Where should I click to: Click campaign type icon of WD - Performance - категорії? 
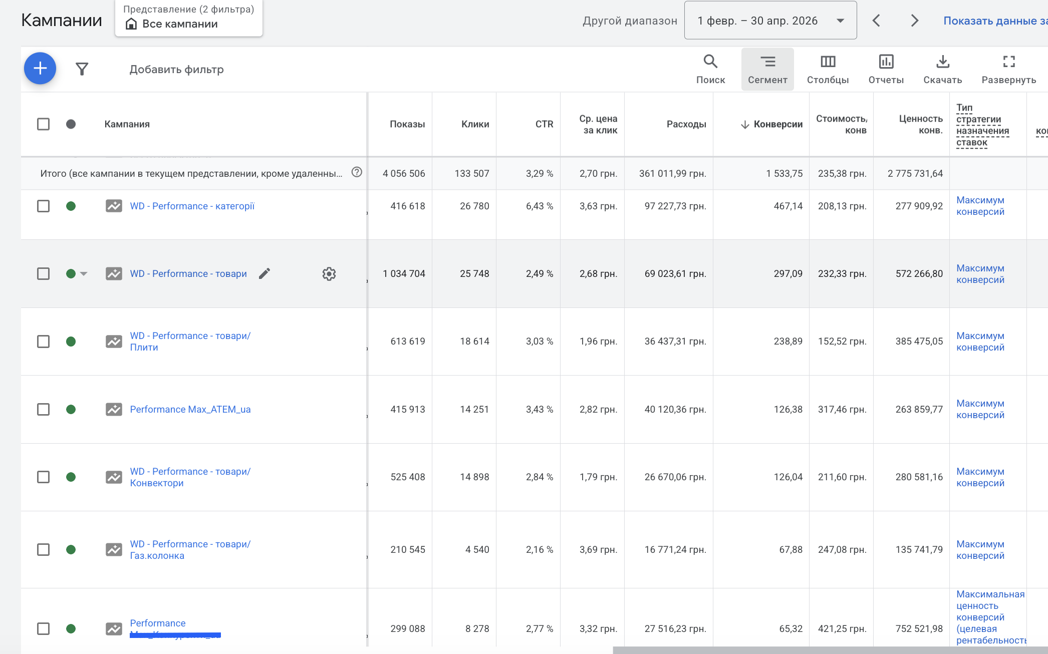[x=114, y=206]
